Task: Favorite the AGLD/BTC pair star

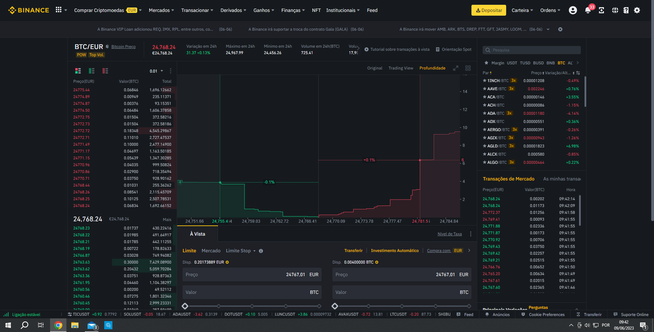Action: (x=485, y=146)
